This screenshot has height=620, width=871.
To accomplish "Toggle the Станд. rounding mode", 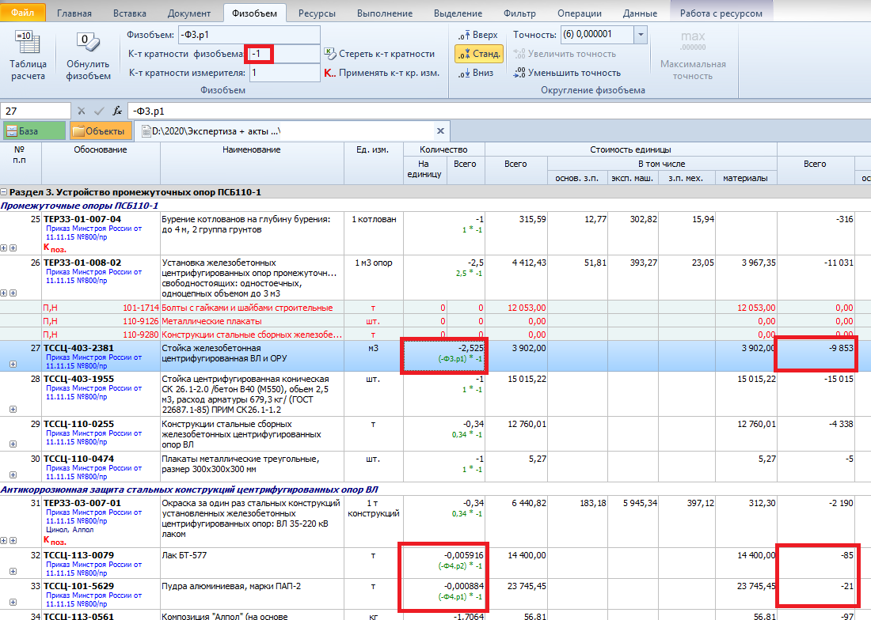I will click(478, 54).
